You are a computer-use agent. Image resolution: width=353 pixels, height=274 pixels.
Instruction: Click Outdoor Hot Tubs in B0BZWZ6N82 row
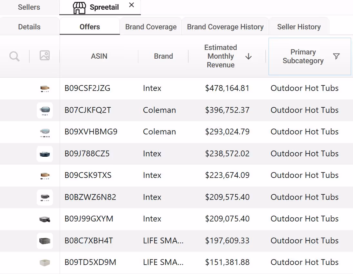(305, 197)
